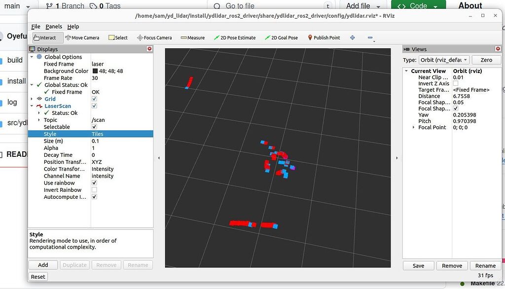
Task: Expand the Focal Point tree item
Action: point(413,127)
